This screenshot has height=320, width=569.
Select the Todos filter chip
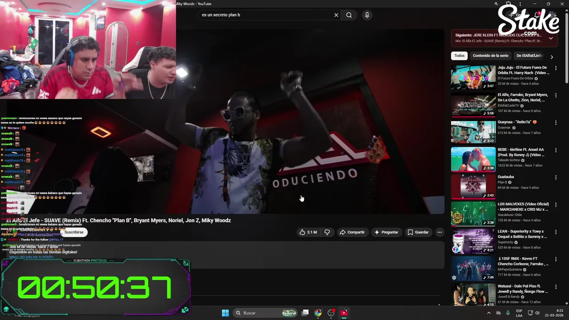tap(459, 56)
